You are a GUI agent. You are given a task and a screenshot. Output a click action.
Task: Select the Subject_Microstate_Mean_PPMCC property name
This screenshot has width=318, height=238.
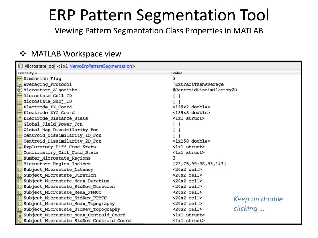[62, 192]
